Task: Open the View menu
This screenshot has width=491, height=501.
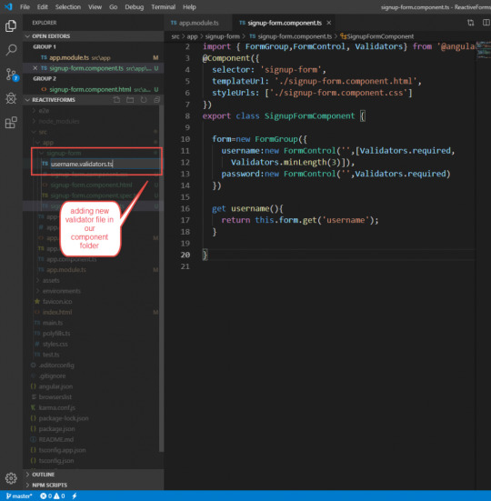Action: 95,6
